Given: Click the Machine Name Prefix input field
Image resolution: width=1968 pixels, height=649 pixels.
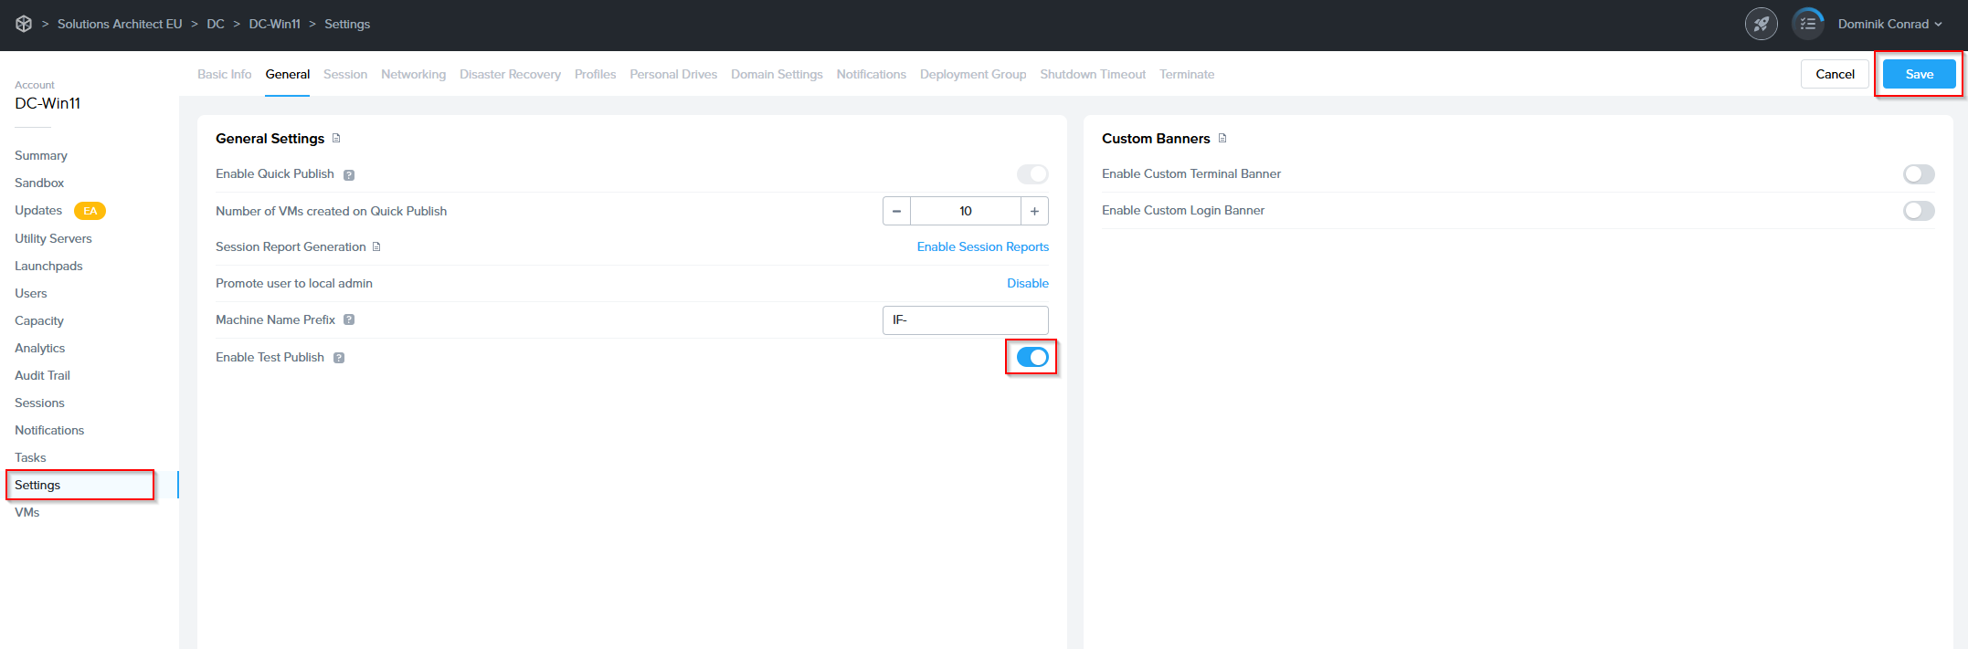Looking at the screenshot, I should tap(965, 320).
